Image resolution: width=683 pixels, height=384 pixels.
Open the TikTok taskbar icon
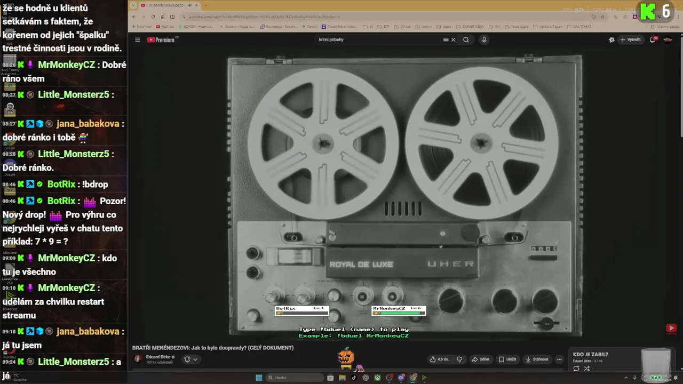pos(354,378)
